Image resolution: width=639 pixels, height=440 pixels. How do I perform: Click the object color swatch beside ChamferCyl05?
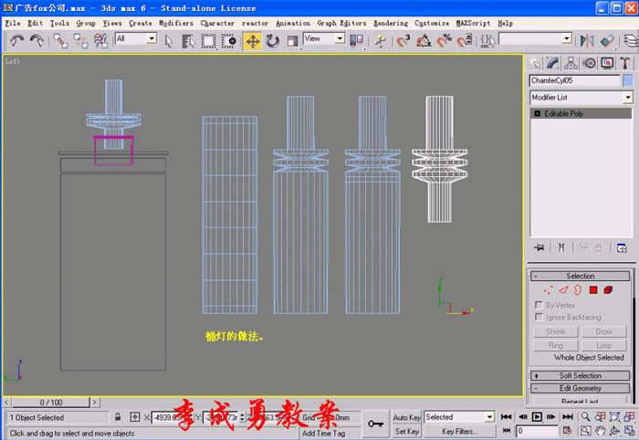[x=628, y=80]
